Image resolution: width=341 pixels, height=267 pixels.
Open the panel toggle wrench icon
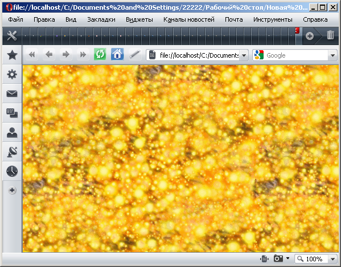point(12,36)
